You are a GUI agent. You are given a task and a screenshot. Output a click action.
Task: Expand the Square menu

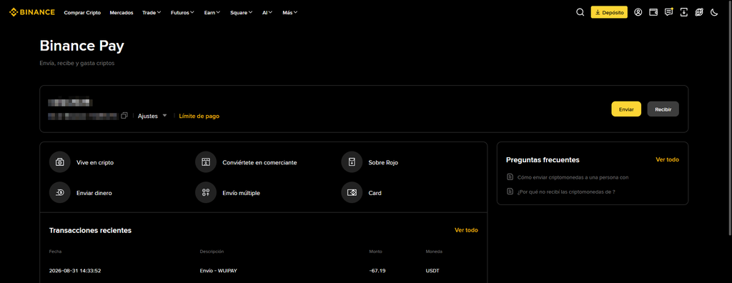coord(242,13)
